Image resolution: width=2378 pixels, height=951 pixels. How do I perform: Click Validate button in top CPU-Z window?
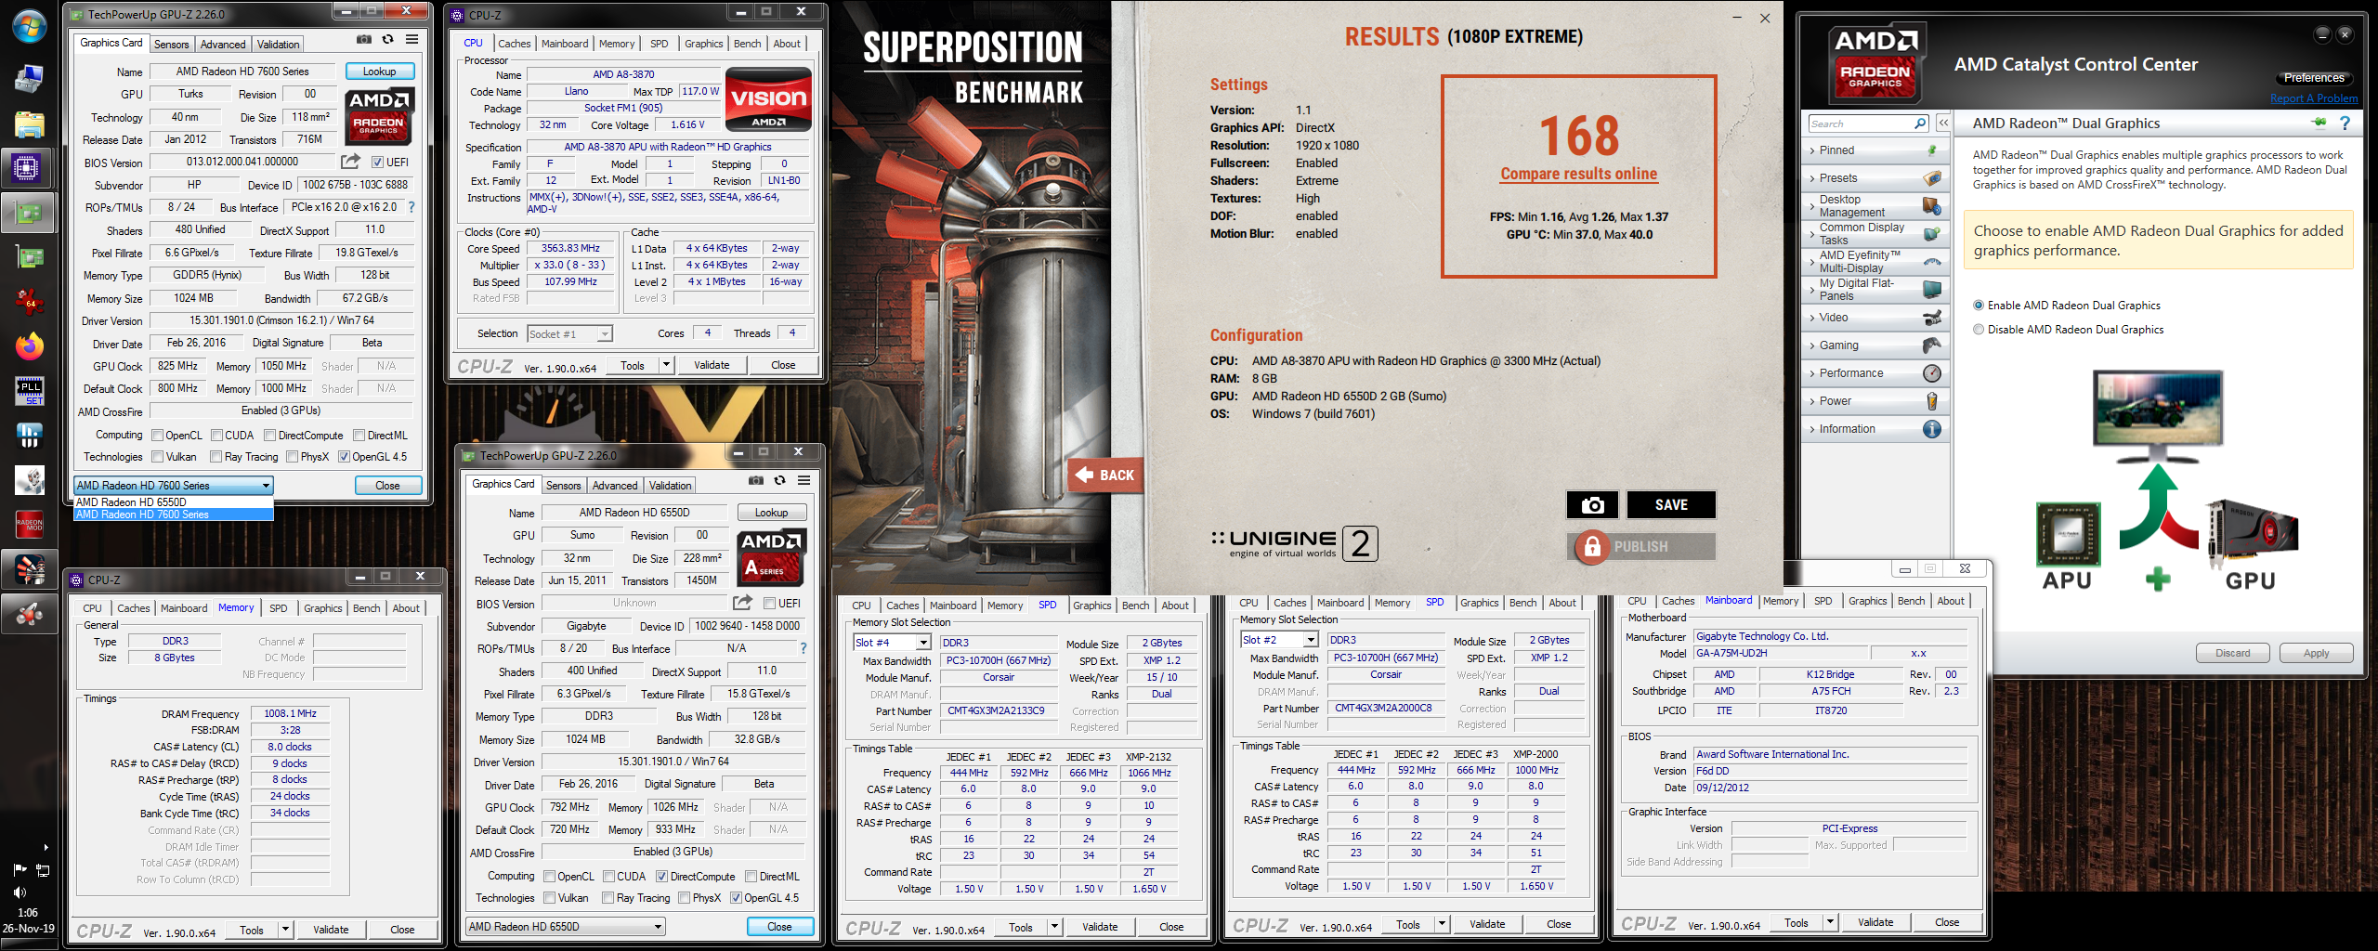[x=712, y=365]
